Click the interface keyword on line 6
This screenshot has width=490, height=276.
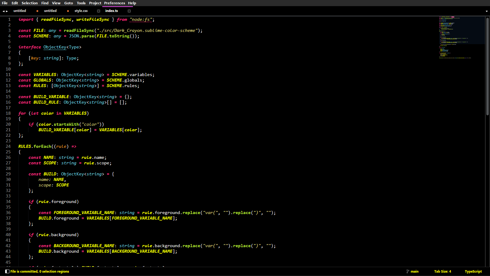tap(30, 47)
